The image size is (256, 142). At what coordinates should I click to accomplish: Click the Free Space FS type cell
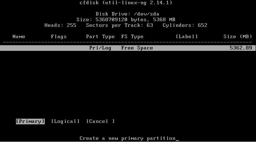point(137,48)
